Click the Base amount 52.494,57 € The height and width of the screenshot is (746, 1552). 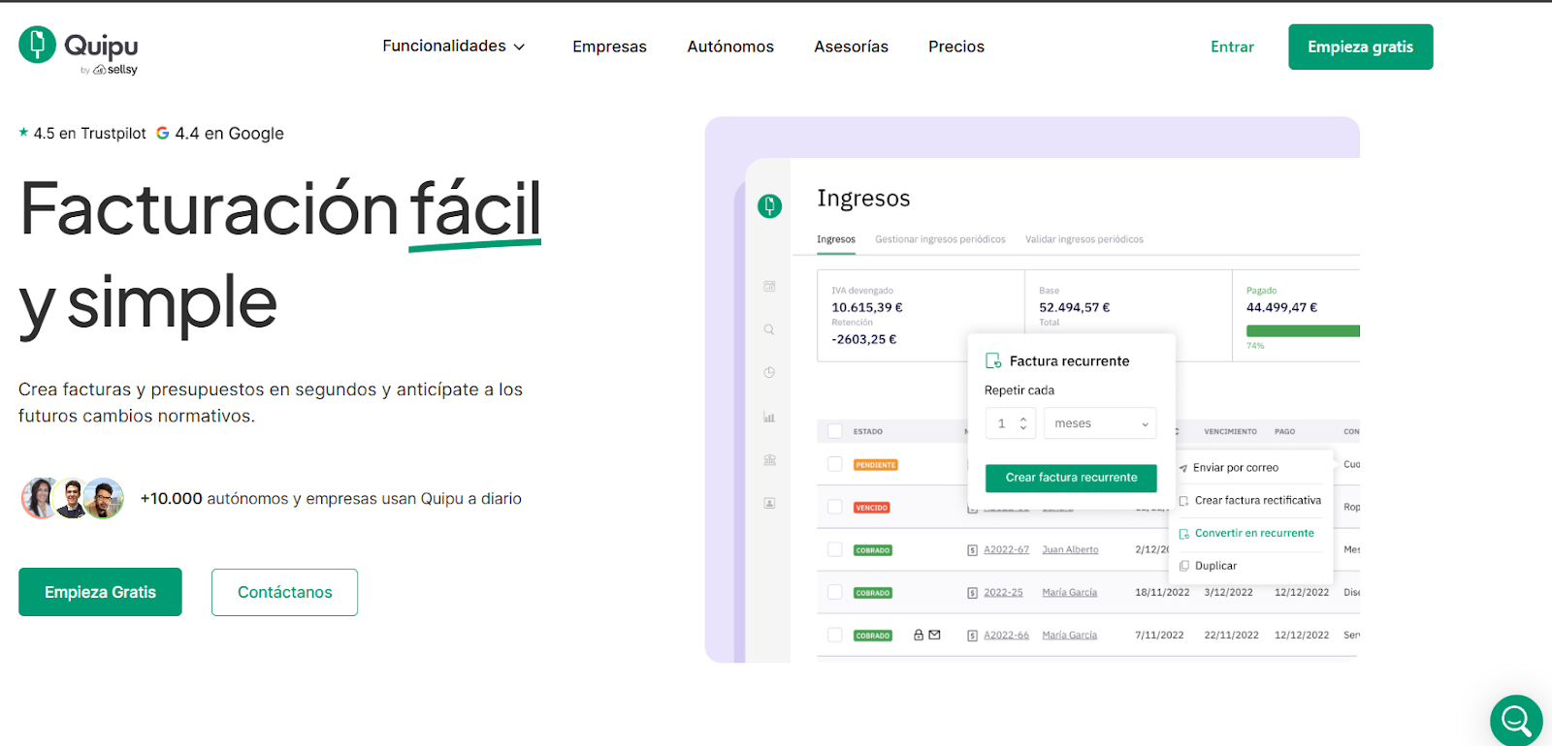click(1075, 307)
